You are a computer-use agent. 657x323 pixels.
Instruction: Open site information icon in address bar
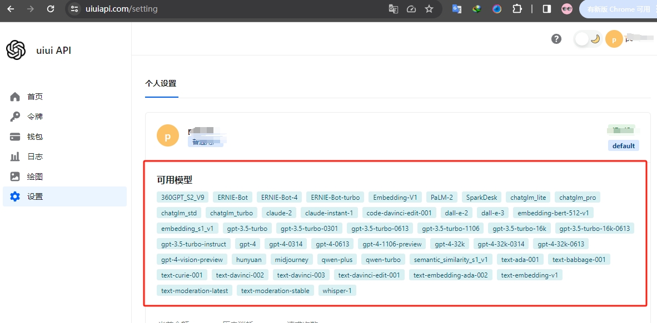[x=74, y=9]
